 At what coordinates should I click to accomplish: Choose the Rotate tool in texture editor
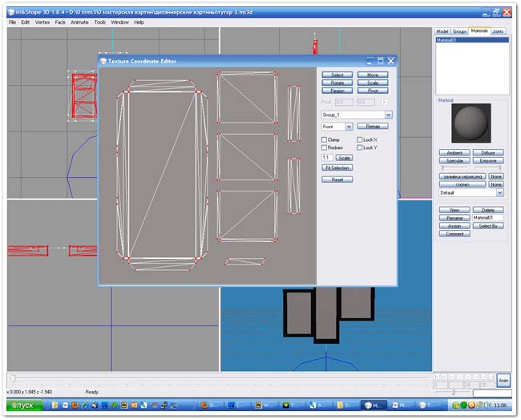(x=337, y=83)
